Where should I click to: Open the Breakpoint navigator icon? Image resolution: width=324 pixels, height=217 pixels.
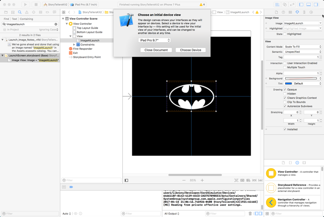[x=47, y=12]
